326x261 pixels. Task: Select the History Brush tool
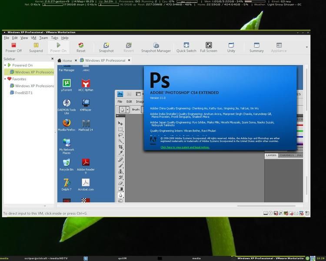(120, 177)
